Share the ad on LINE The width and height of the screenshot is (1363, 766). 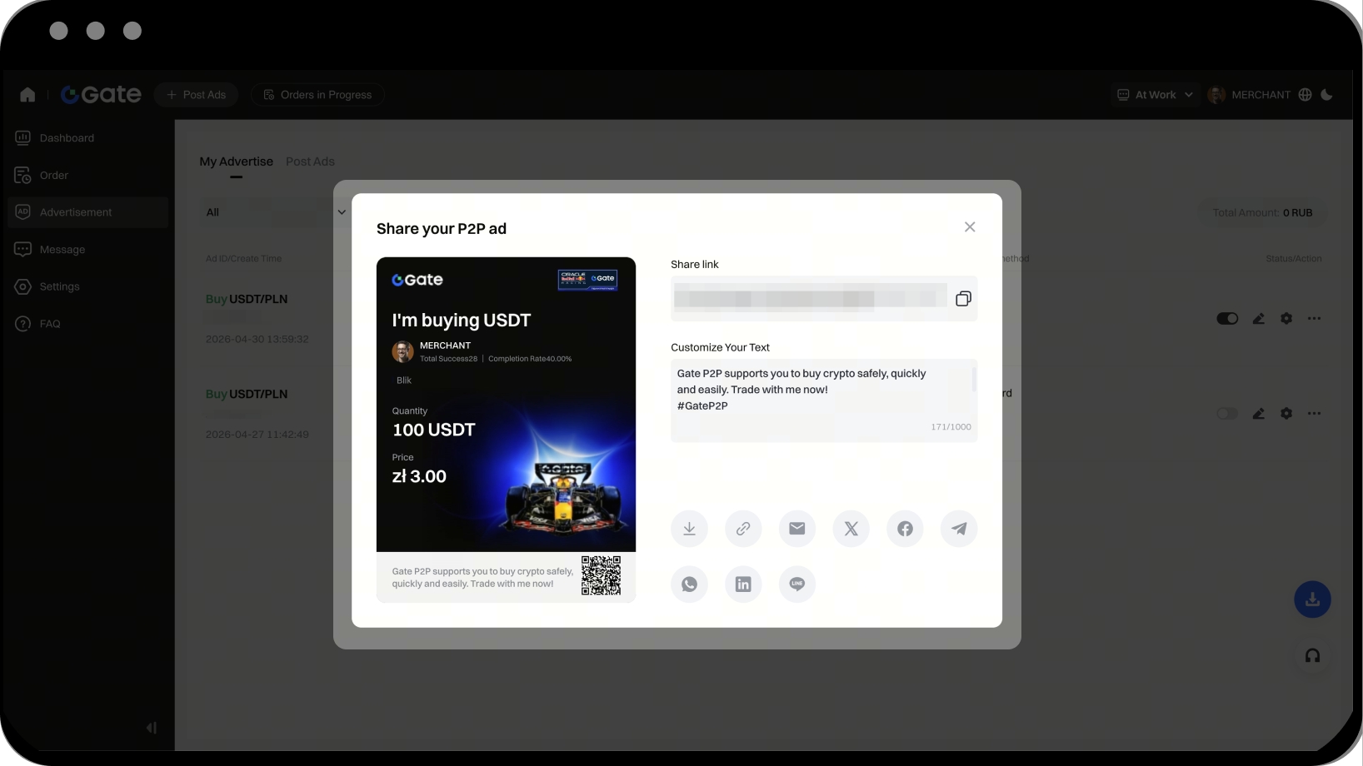click(797, 584)
